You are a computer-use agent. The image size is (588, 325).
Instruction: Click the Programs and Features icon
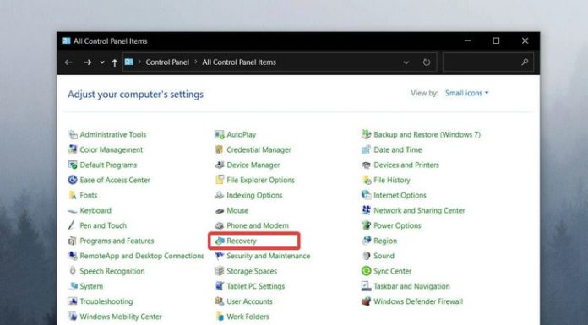[73, 241]
